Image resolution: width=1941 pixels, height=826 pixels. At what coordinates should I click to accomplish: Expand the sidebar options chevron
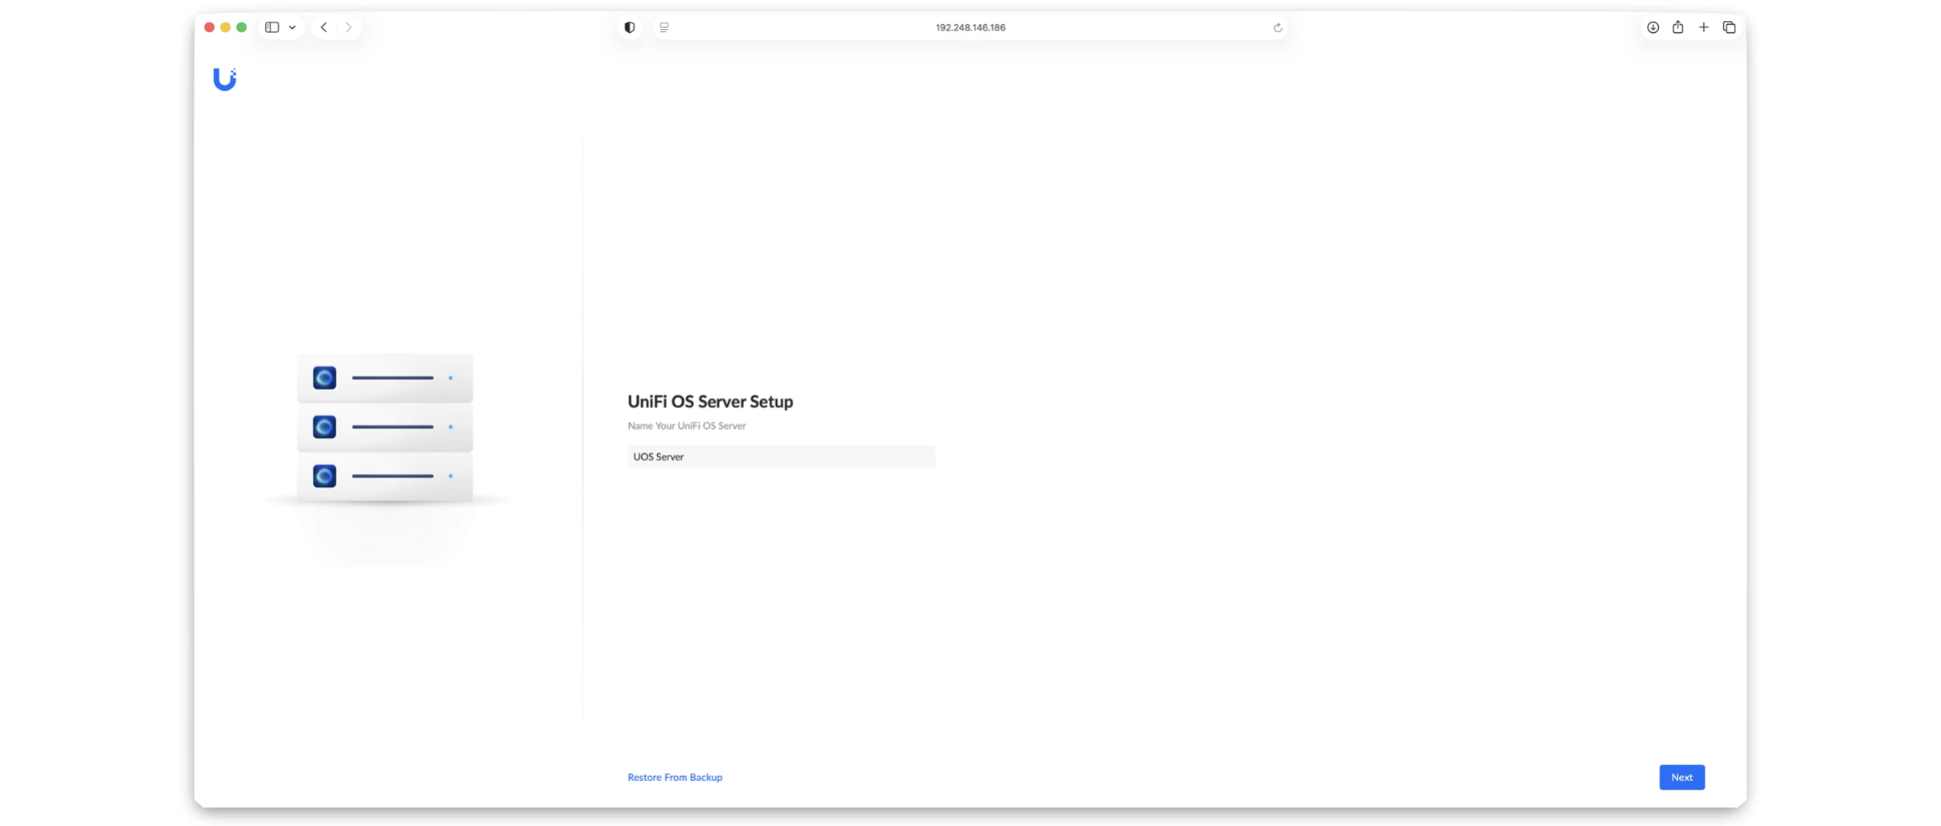292,27
